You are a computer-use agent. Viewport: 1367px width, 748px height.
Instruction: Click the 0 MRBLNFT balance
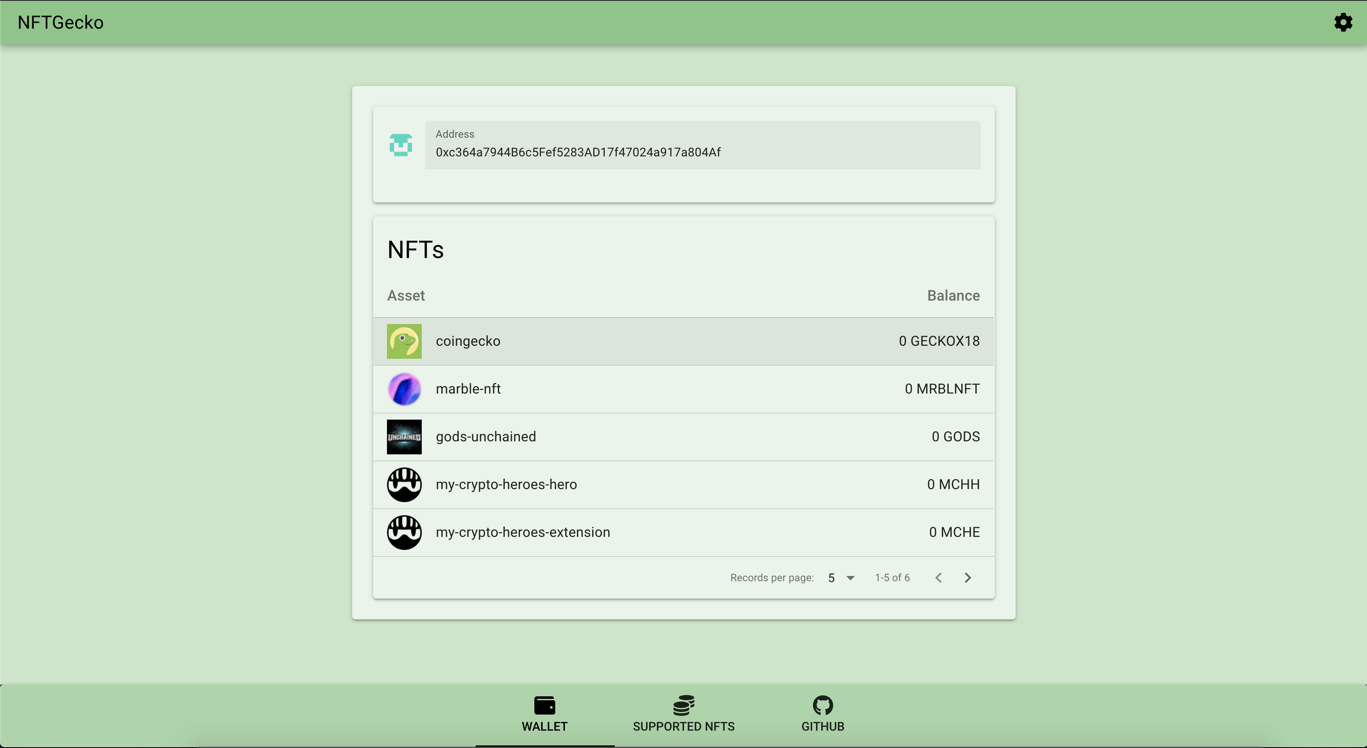[942, 389]
